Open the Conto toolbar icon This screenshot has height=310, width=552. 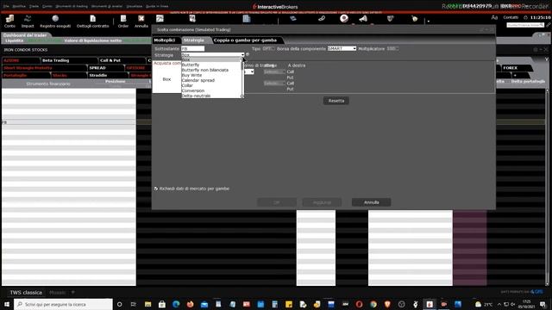coord(9,21)
